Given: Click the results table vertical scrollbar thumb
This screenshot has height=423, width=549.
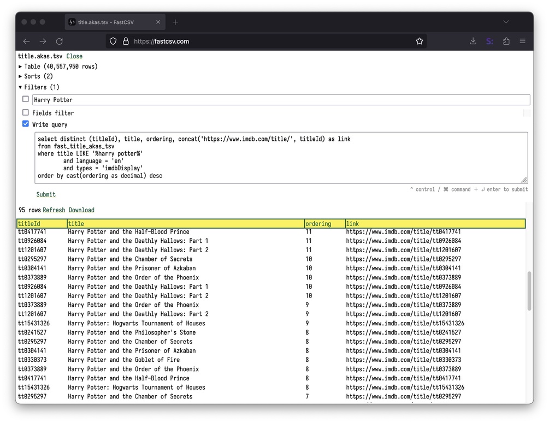Looking at the screenshot, I should click(529, 291).
